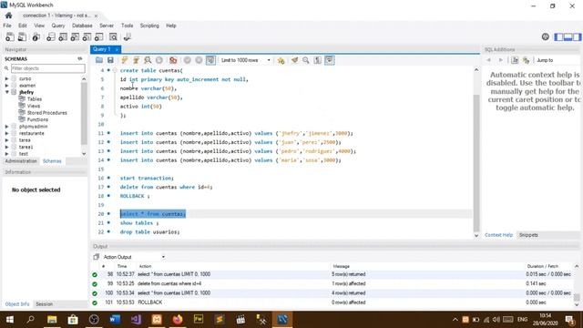Search table data icon in main toolbar
Screen dimensions: 583x328
[113, 36]
